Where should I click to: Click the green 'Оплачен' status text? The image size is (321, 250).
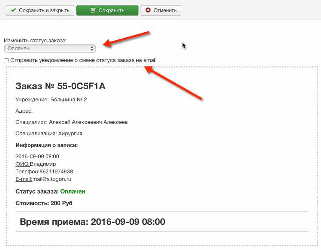point(73,192)
